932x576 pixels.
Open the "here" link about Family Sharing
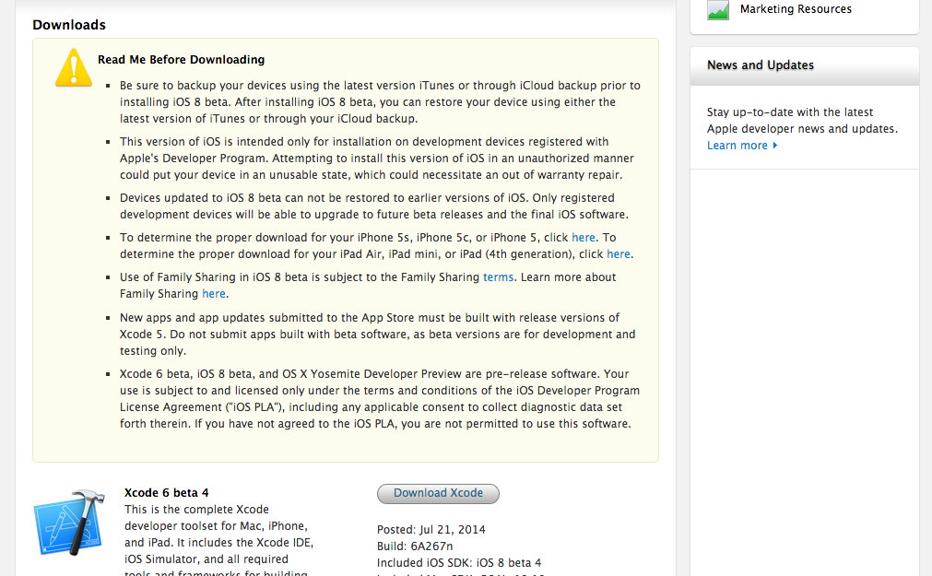[x=214, y=293]
